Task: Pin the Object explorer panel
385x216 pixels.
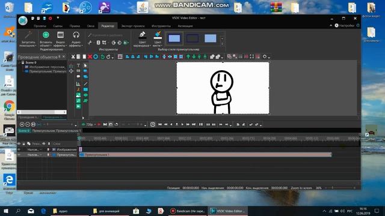Action: click(60, 56)
